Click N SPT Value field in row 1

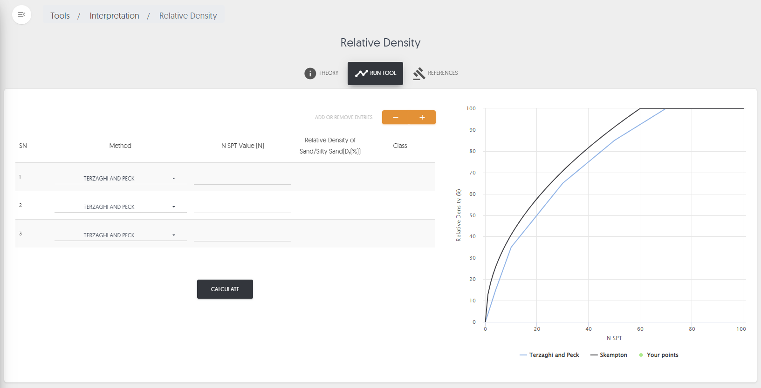click(x=242, y=178)
